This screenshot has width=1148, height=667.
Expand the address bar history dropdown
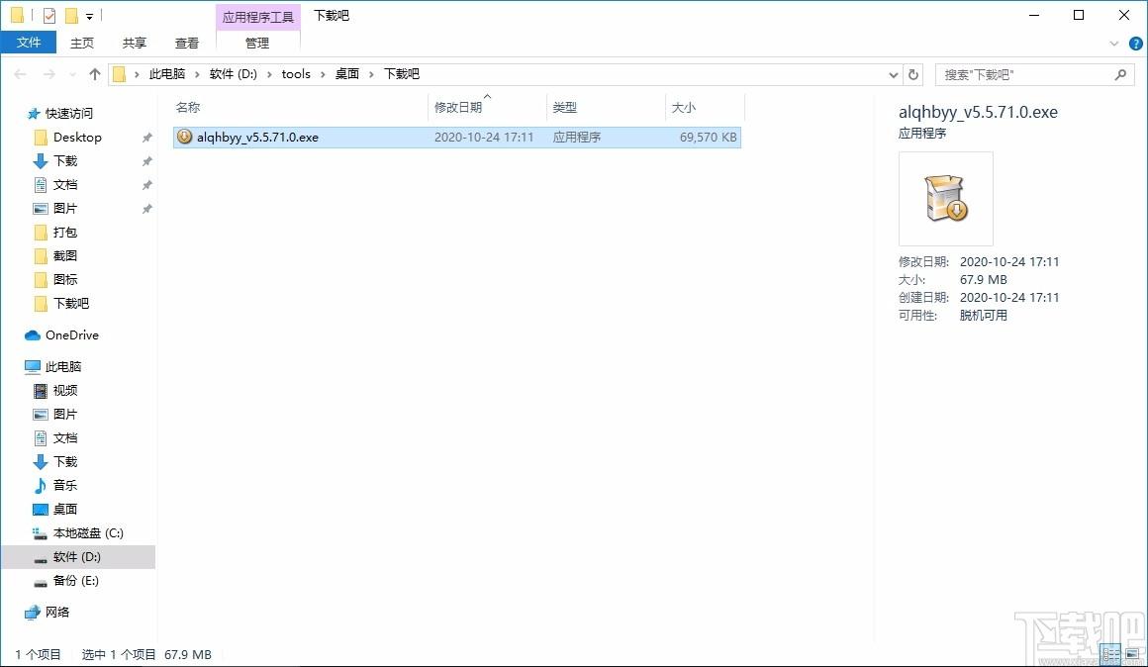click(894, 74)
